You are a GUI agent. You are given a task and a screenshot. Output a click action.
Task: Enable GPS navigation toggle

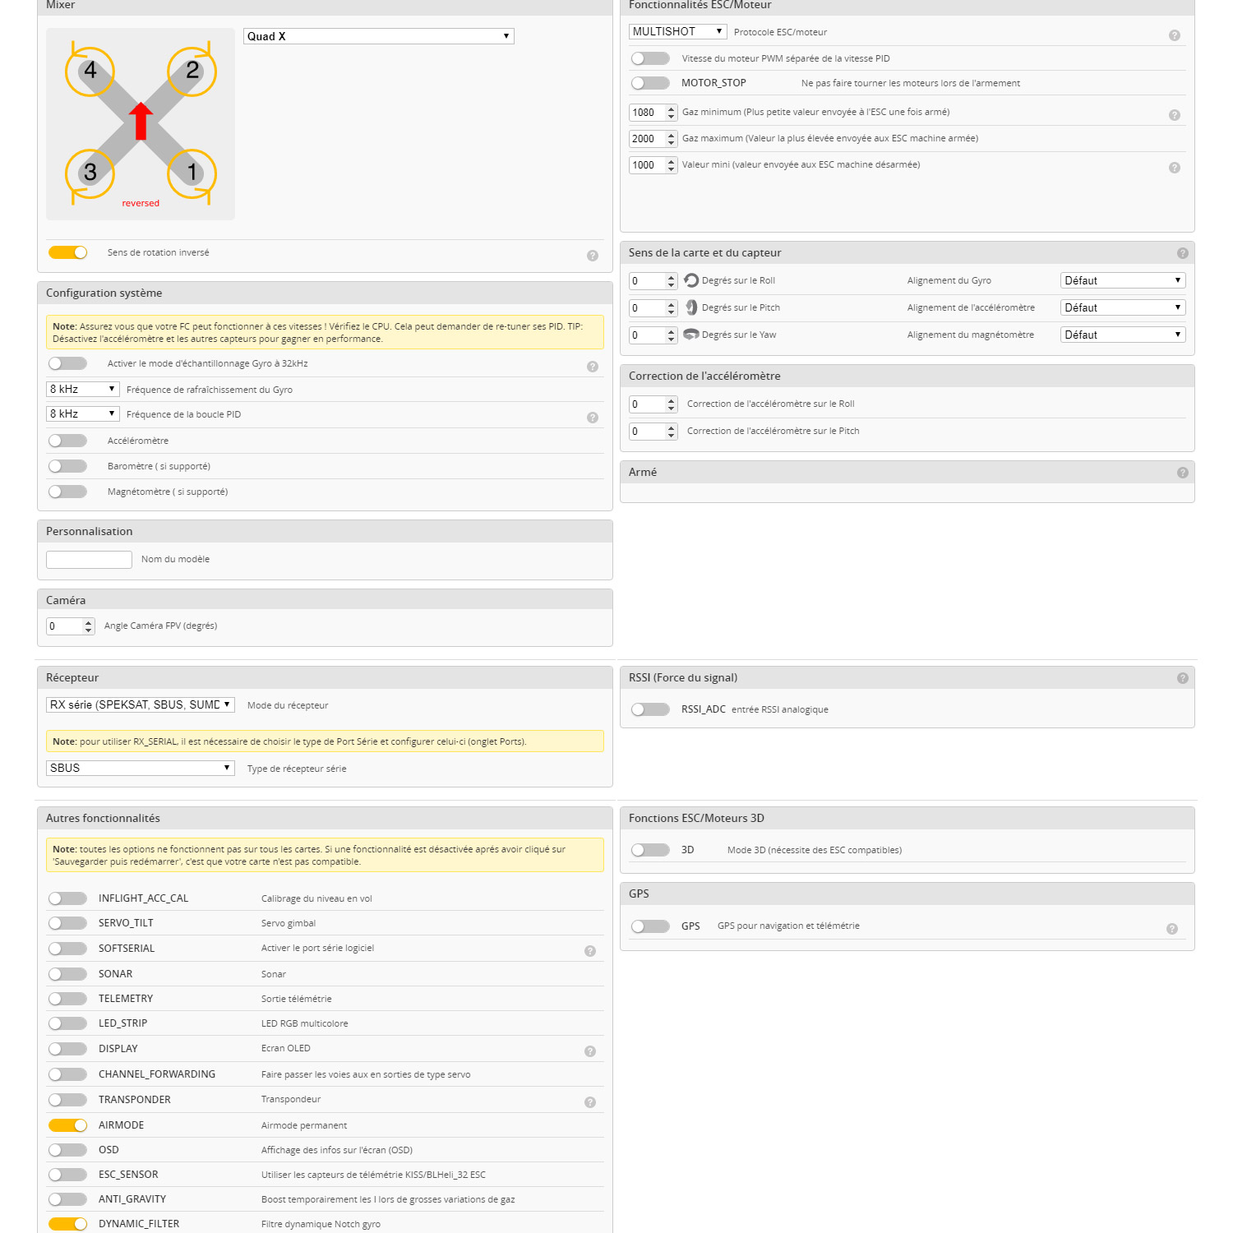pyautogui.click(x=650, y=926)
